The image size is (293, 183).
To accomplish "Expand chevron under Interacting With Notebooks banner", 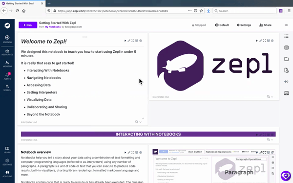I will [x=272, y=140].
